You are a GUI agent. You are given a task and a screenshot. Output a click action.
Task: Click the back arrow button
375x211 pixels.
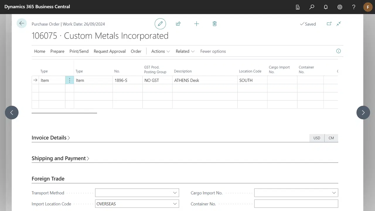[x=22, y=23]
